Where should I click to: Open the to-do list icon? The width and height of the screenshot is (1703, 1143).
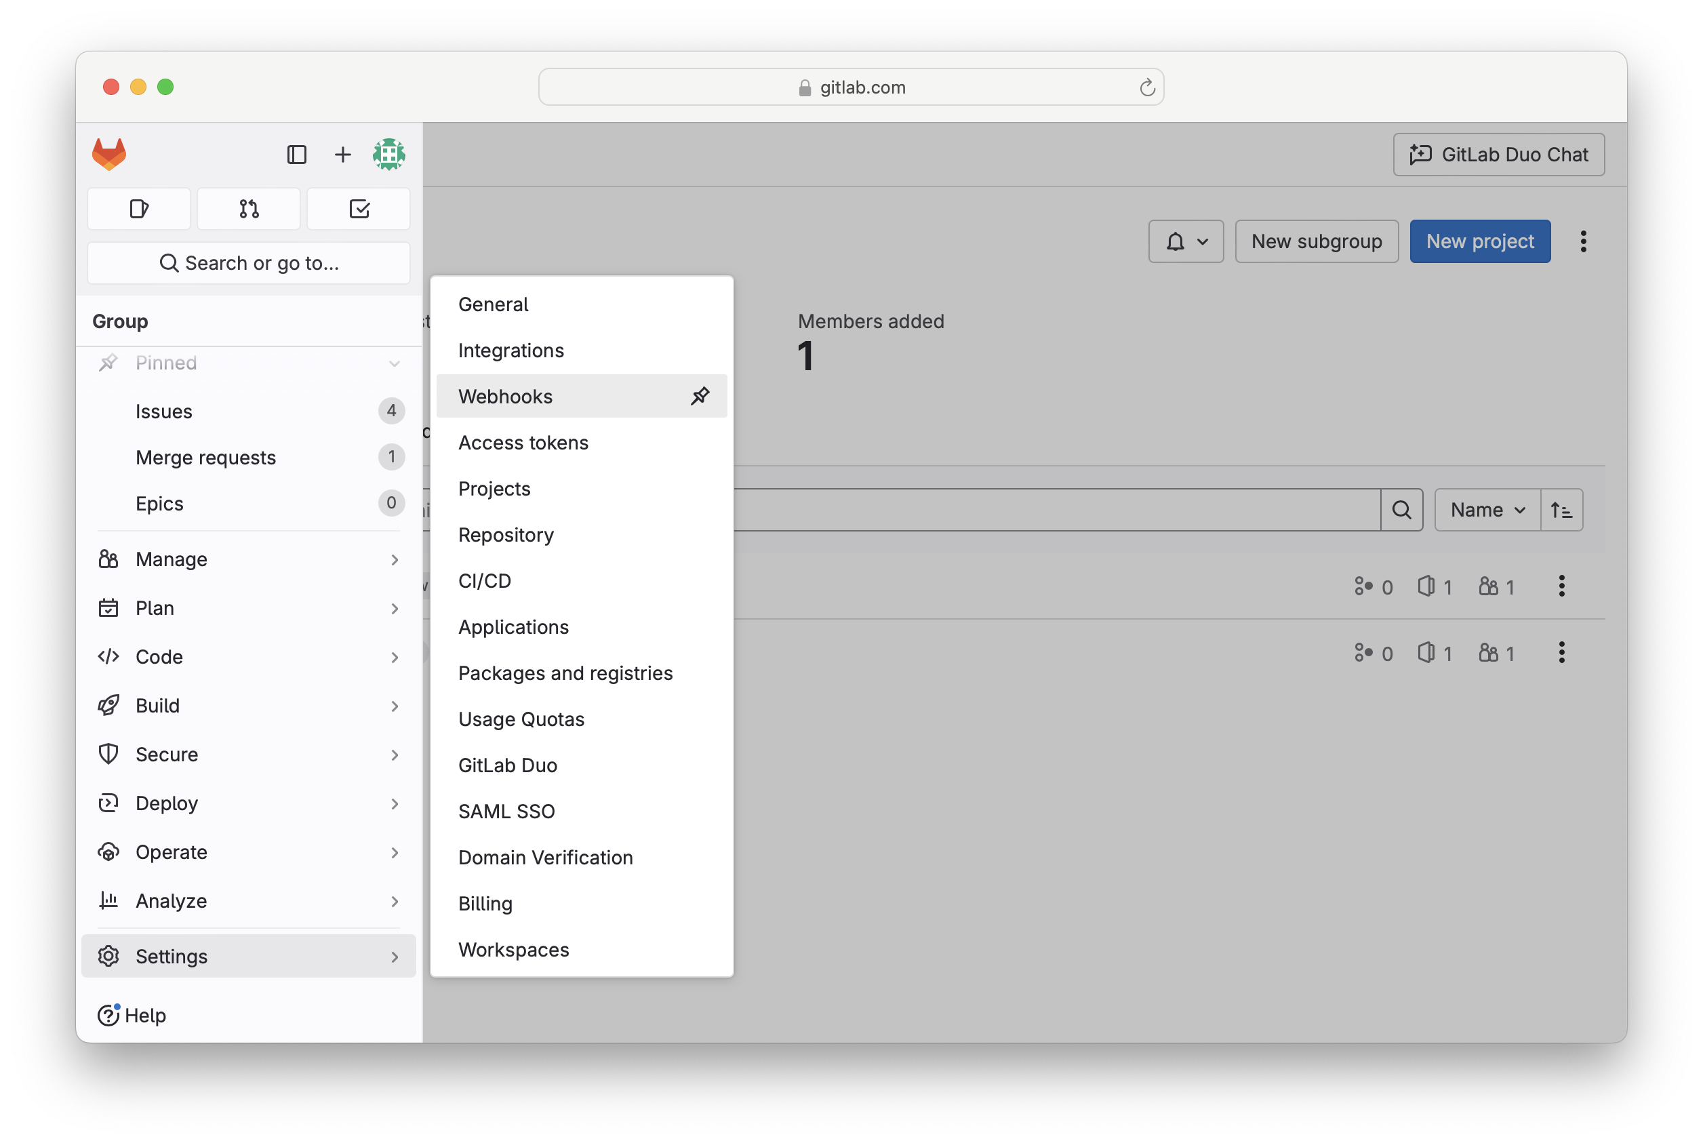(359, 209)
